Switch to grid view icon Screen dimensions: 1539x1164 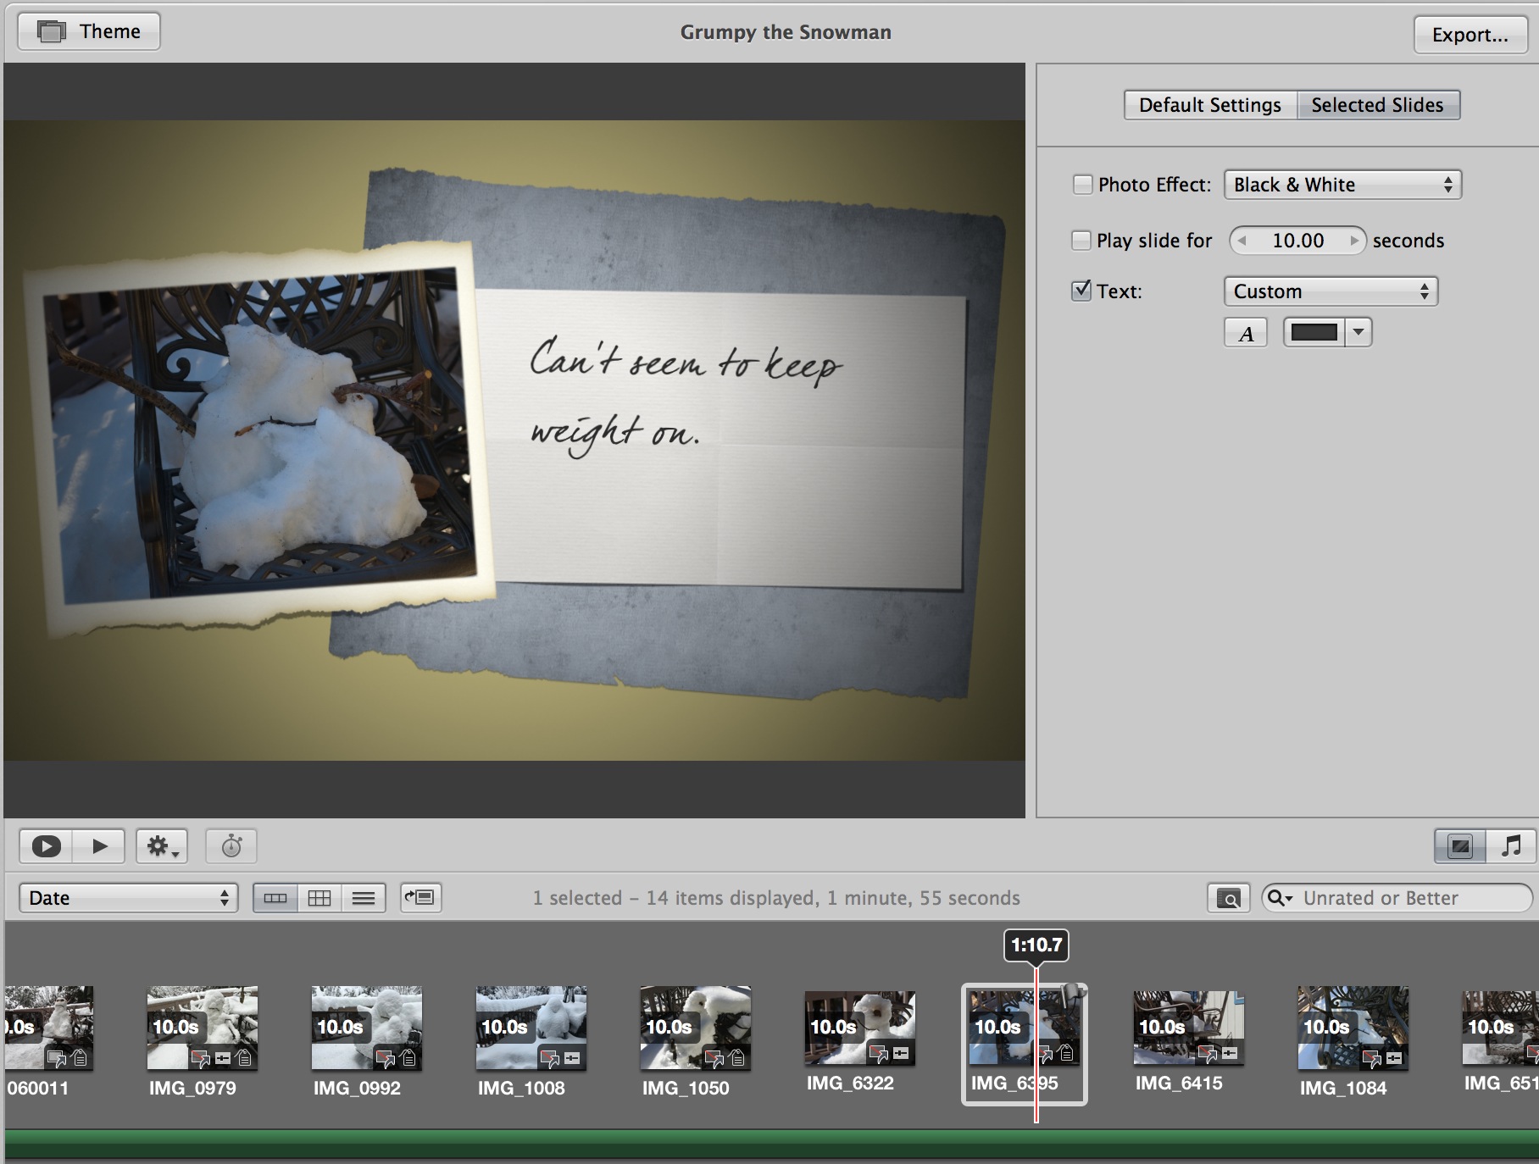(x=319, y=898)
